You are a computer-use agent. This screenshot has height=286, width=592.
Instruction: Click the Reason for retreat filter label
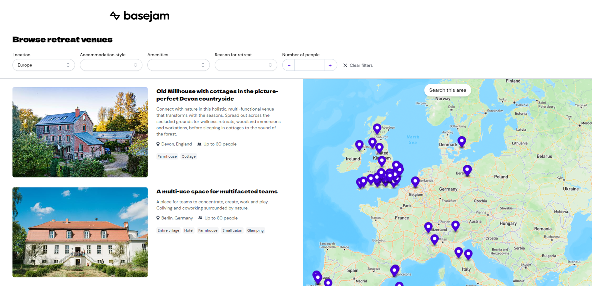pos(233,55)
